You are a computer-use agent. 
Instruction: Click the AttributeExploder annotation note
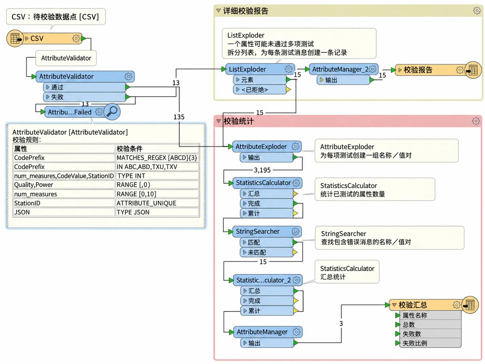click(x=386, y=151)
